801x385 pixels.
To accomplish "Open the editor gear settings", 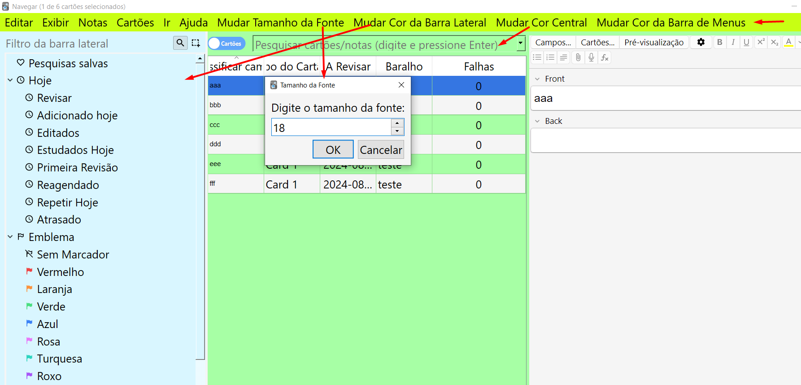I will click(701, 42).
